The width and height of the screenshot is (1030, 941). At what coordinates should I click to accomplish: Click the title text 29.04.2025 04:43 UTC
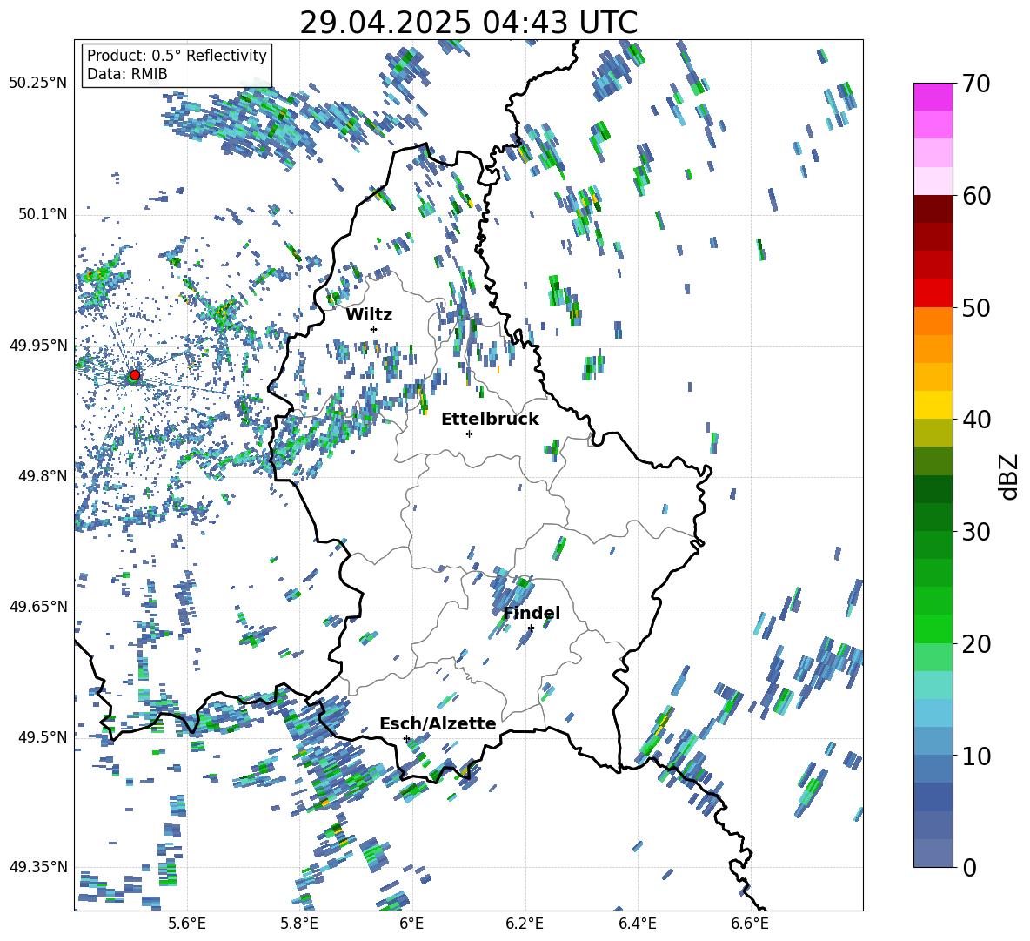[468, 23]
